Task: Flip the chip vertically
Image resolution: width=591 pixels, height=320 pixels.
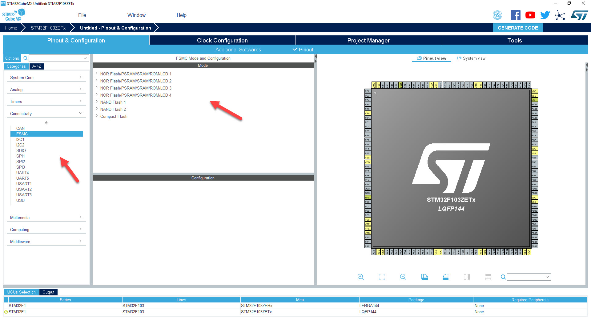Action: tap(488, 277)
